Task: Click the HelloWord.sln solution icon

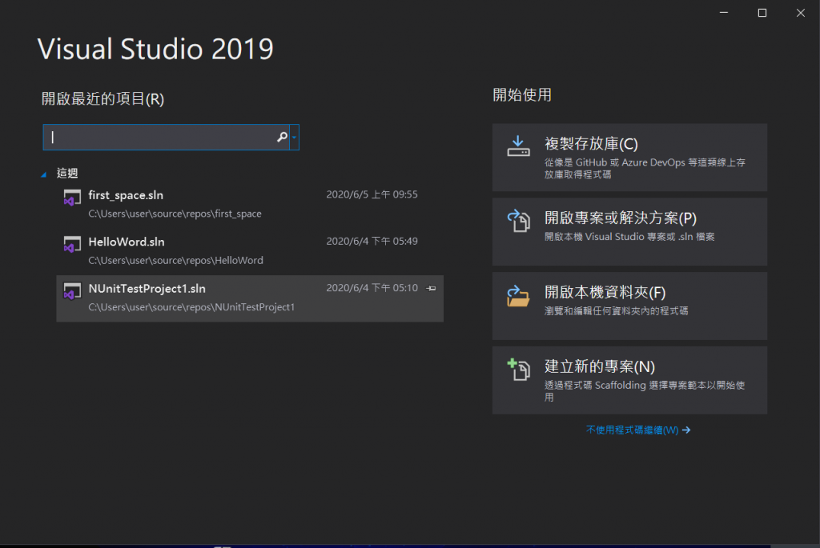Action: coord(72,244)
